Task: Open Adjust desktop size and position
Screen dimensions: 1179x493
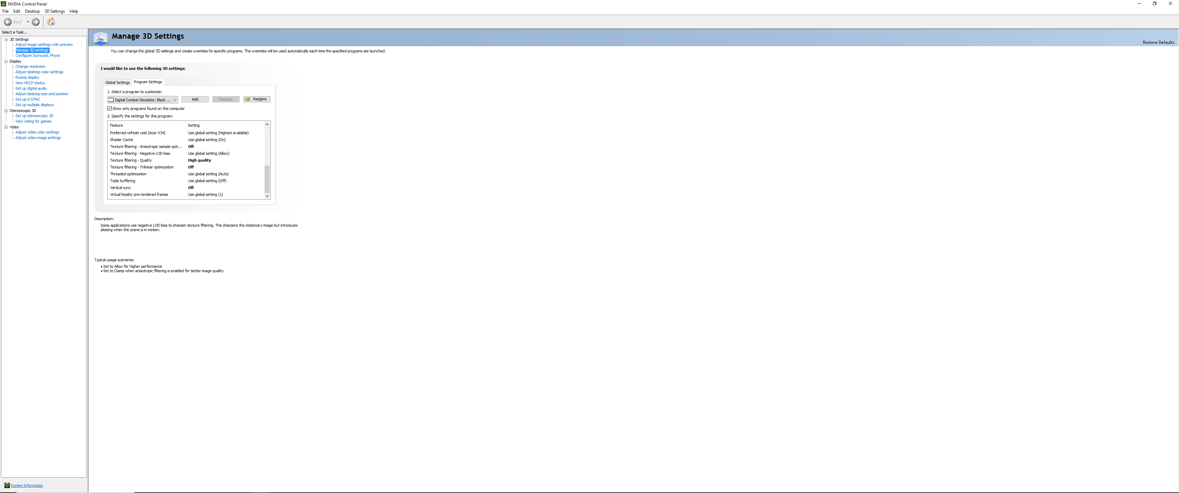Action: click(42, 94)
